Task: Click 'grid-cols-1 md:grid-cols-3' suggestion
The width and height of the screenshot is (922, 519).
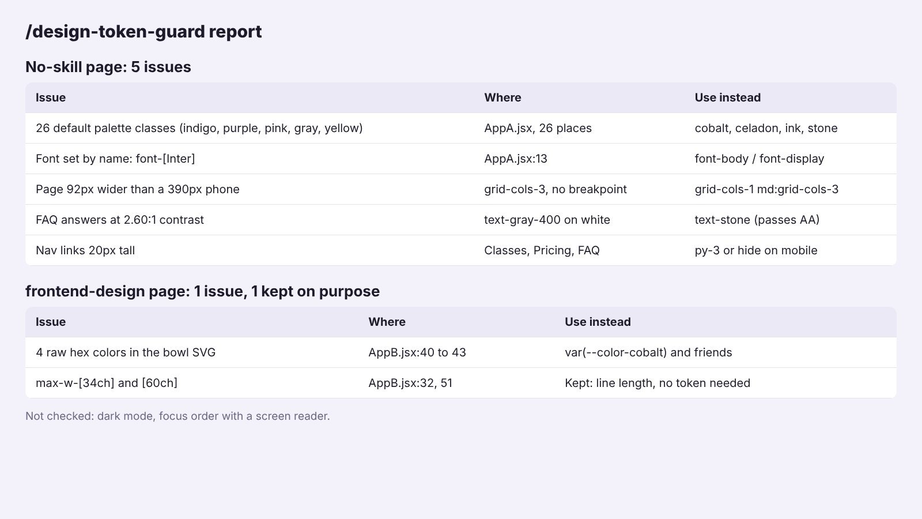Action: tap(766, 189)
